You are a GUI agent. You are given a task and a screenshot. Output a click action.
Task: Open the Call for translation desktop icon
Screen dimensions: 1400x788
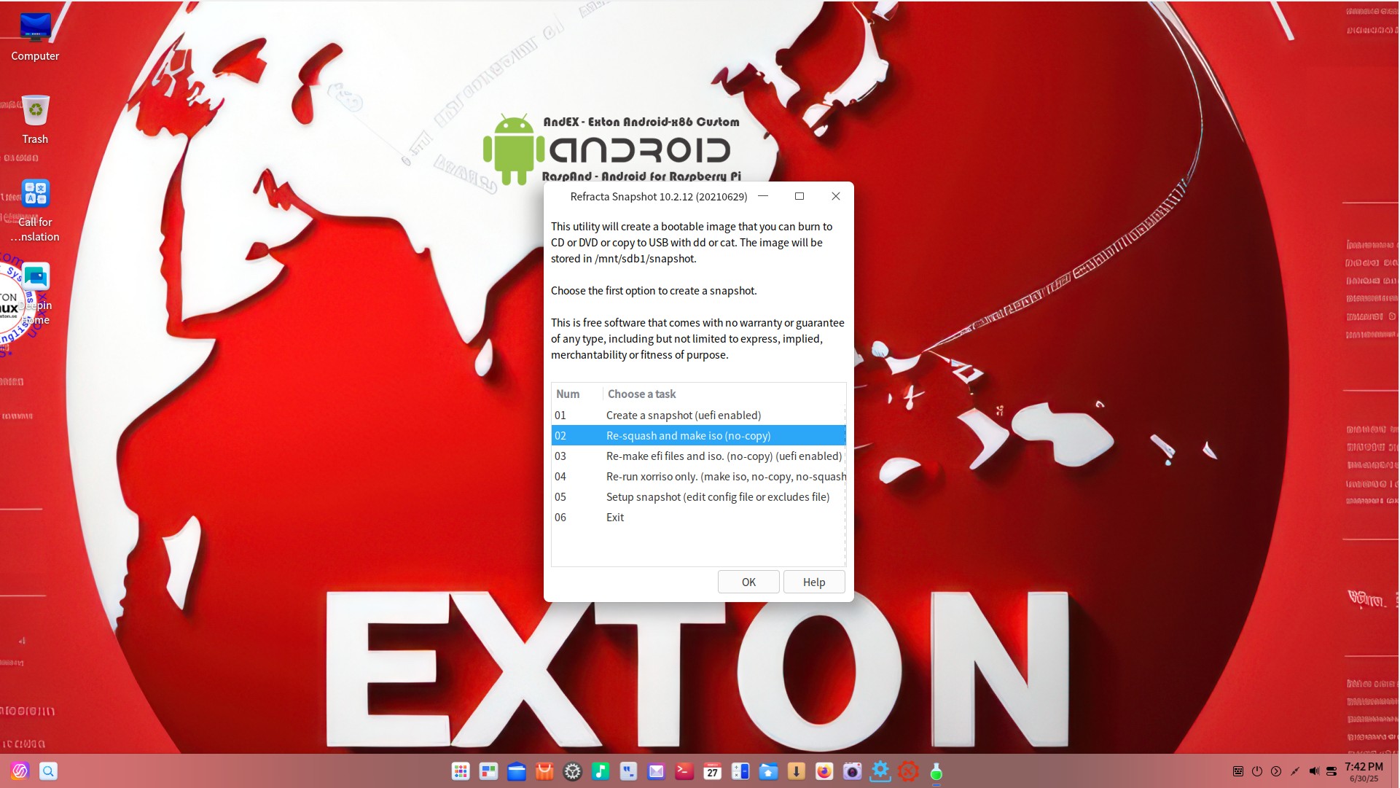[35, 210]
